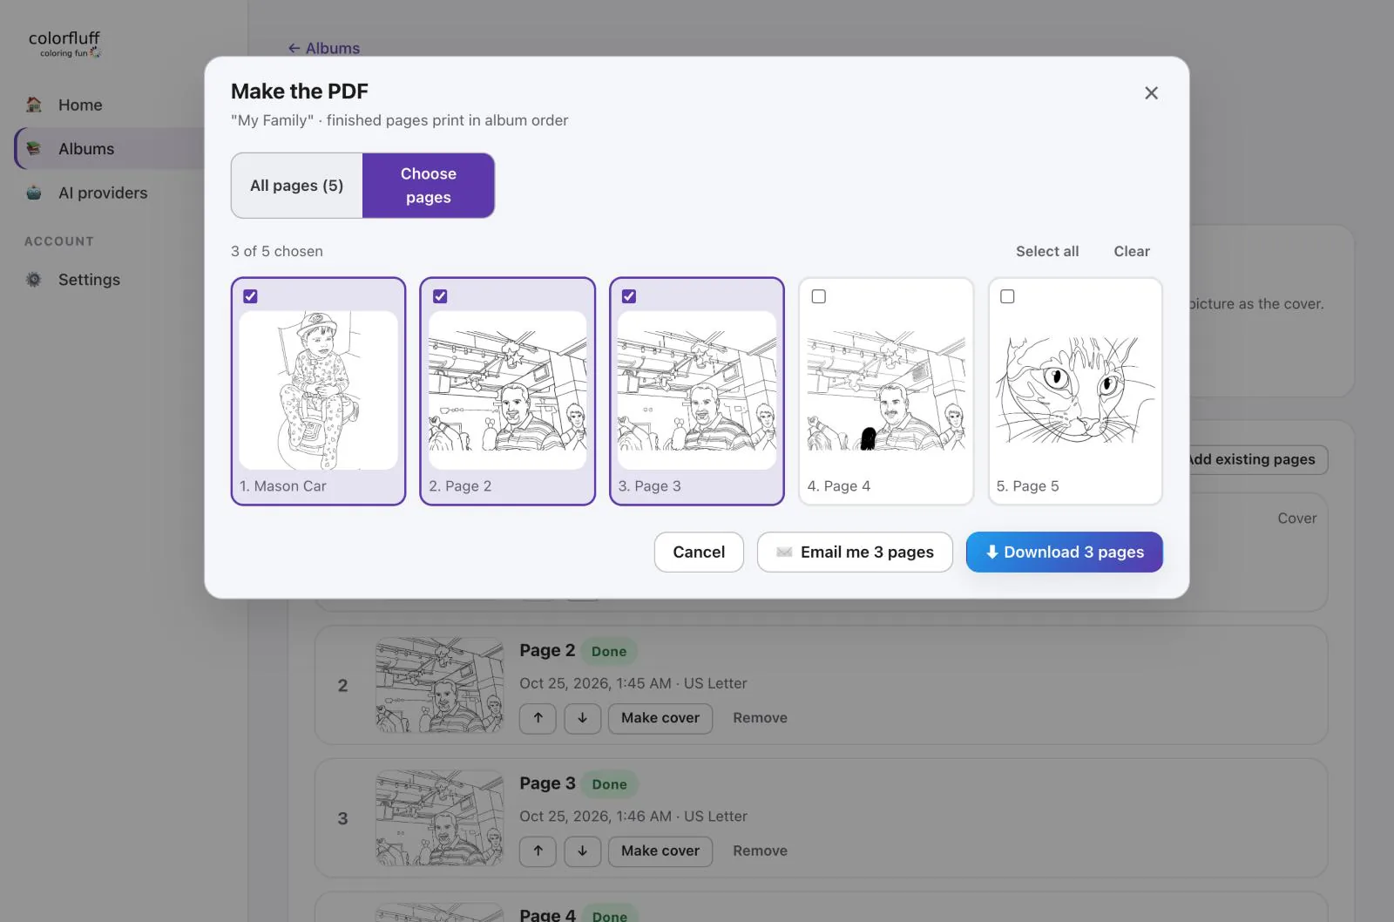Click Email me 3 pages
This screenshot has width=1394, height=922.
(x=855, y=553)
